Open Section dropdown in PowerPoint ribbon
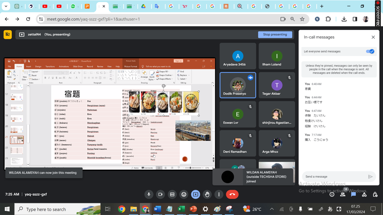Screen dimensions: 383x215 (34, 79)
